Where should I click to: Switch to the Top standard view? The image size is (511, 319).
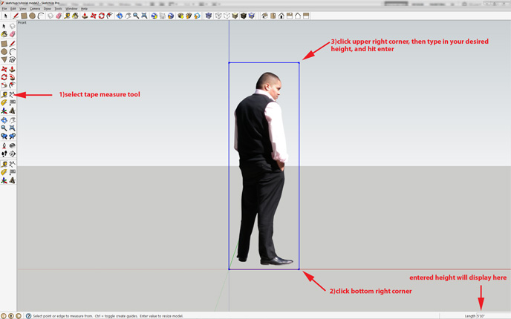[273, 16]
